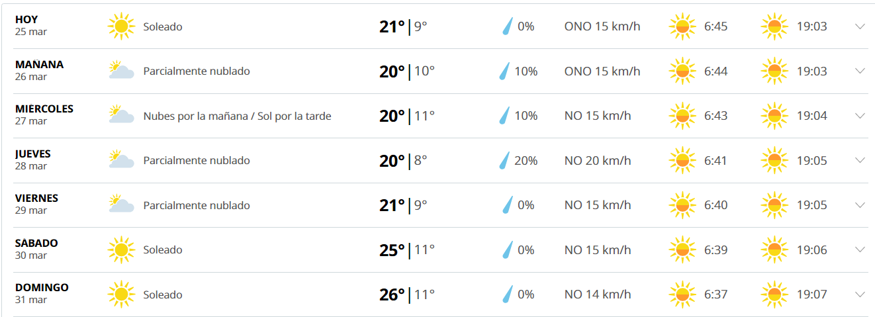Click the 26° high temperature on DOMINGO
Image resolution: width=875 pixels, height=317 pixels.
click(392, 294)
